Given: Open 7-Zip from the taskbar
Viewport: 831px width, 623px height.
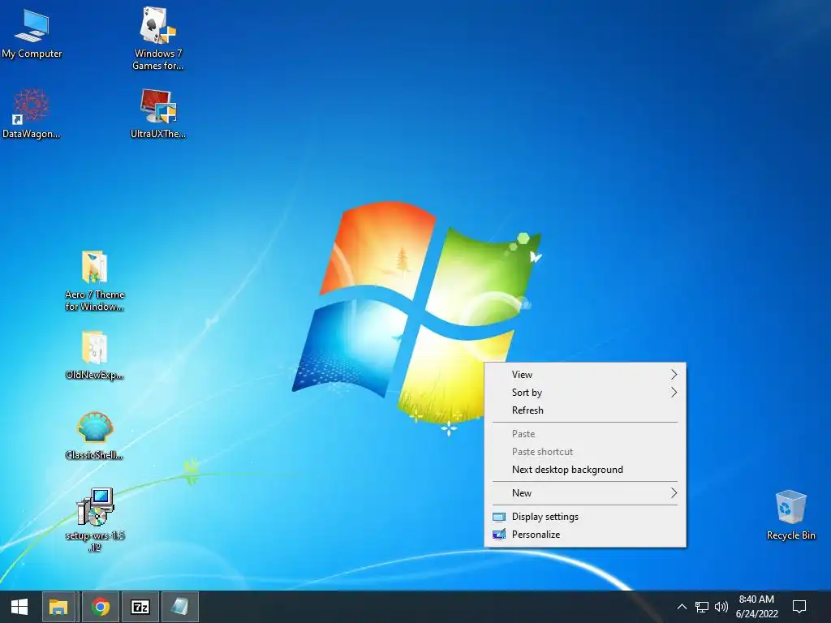Looking at the screenshot, I should [x=140, y=607].
